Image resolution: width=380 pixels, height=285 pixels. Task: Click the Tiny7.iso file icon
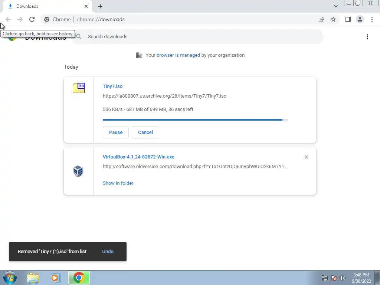[79, 88]
